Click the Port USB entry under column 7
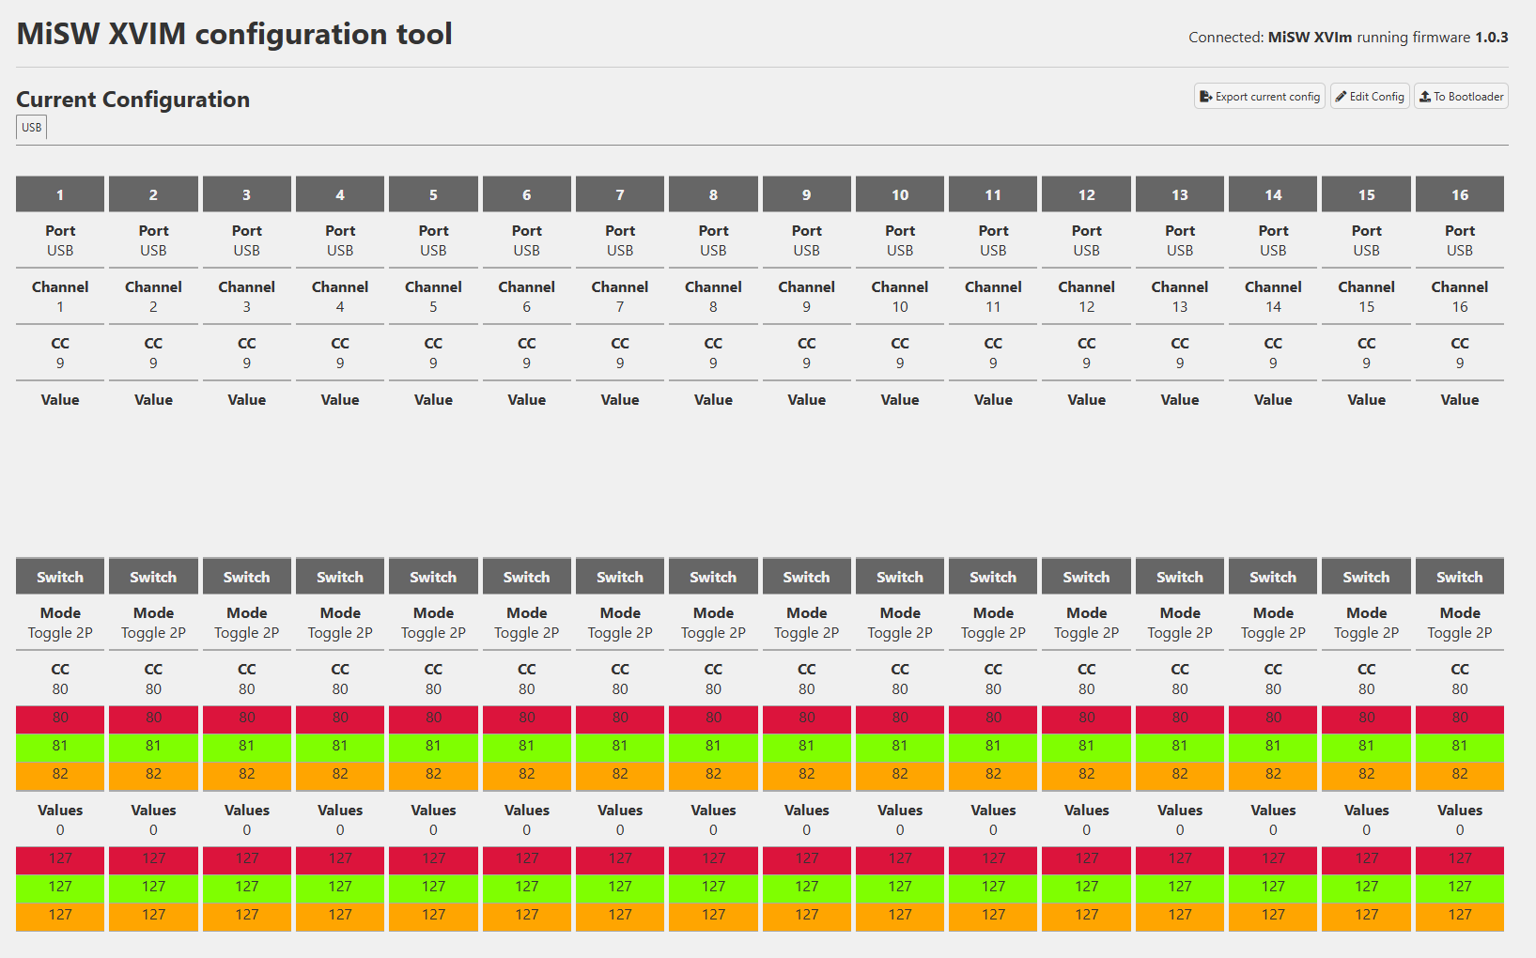1536x958 pixels. [x=620, y=240]
